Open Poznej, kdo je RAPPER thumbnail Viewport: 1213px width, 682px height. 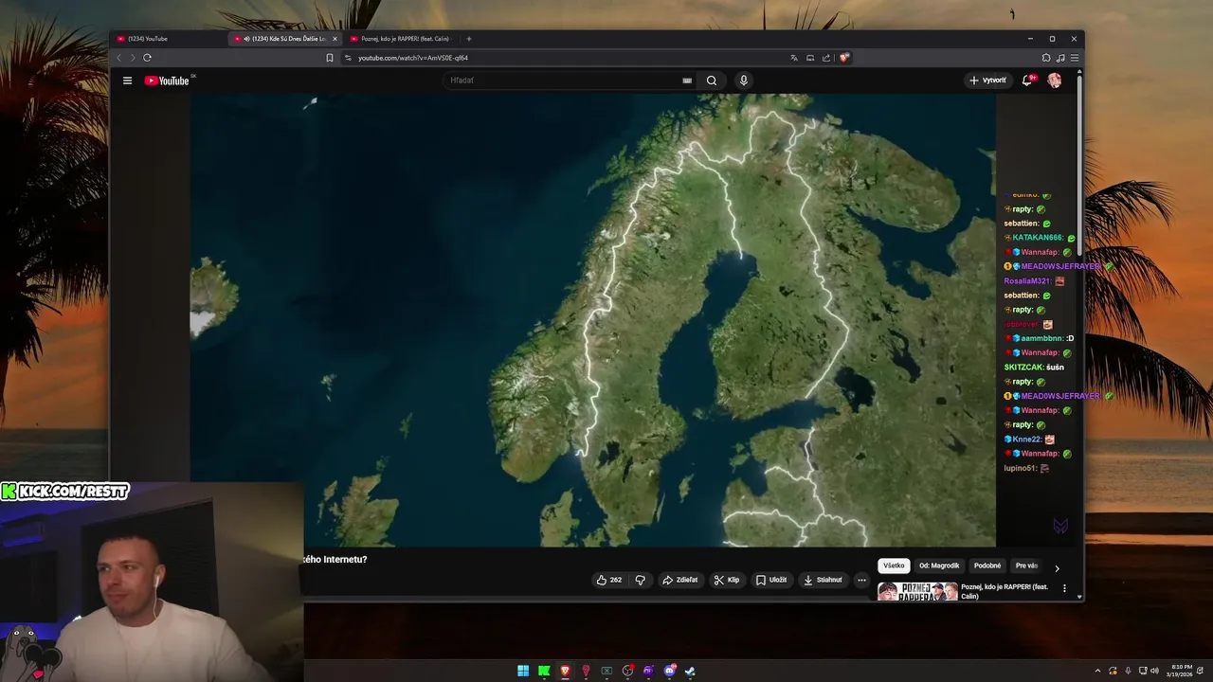[917, 592]
